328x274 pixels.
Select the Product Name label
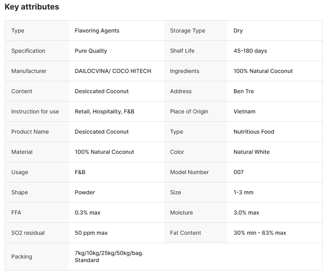30,132
